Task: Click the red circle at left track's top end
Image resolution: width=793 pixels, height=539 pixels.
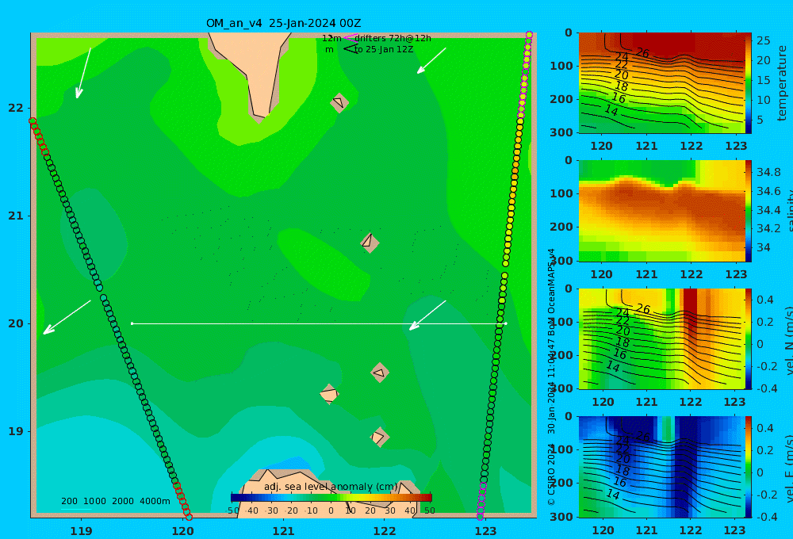Action: (33, 121)
